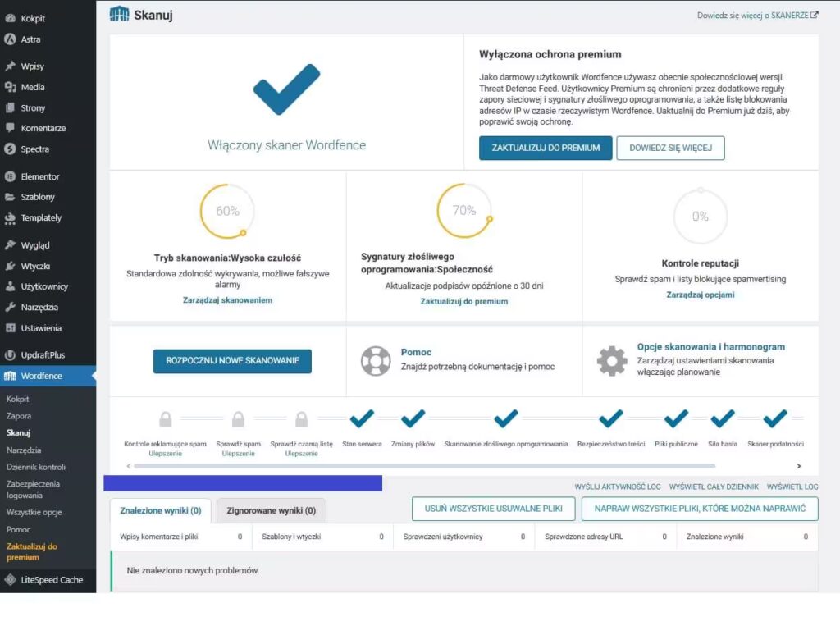Image resolution: width=840 pixels, height=626 pixels.
Task: Click the Strony pages icon
Action: [10, 107]
